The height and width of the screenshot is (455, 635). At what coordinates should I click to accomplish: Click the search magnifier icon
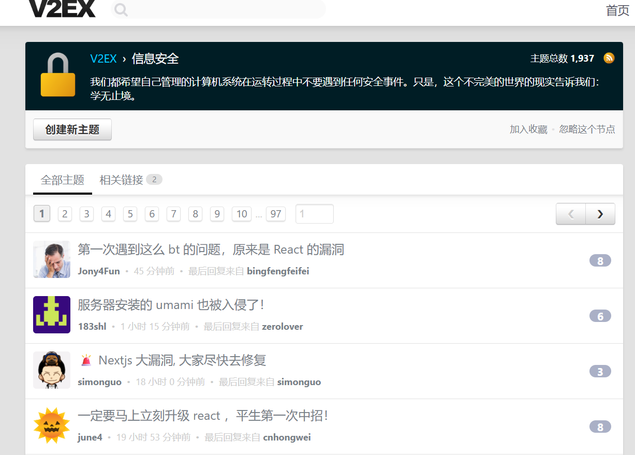click(121, 10)
